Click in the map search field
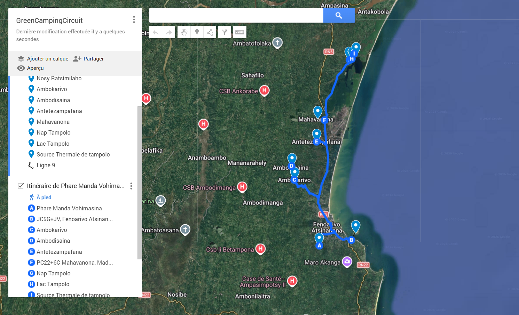Image resolution: width=519 pixels, height=315 pixels. [x=236, y=15]
